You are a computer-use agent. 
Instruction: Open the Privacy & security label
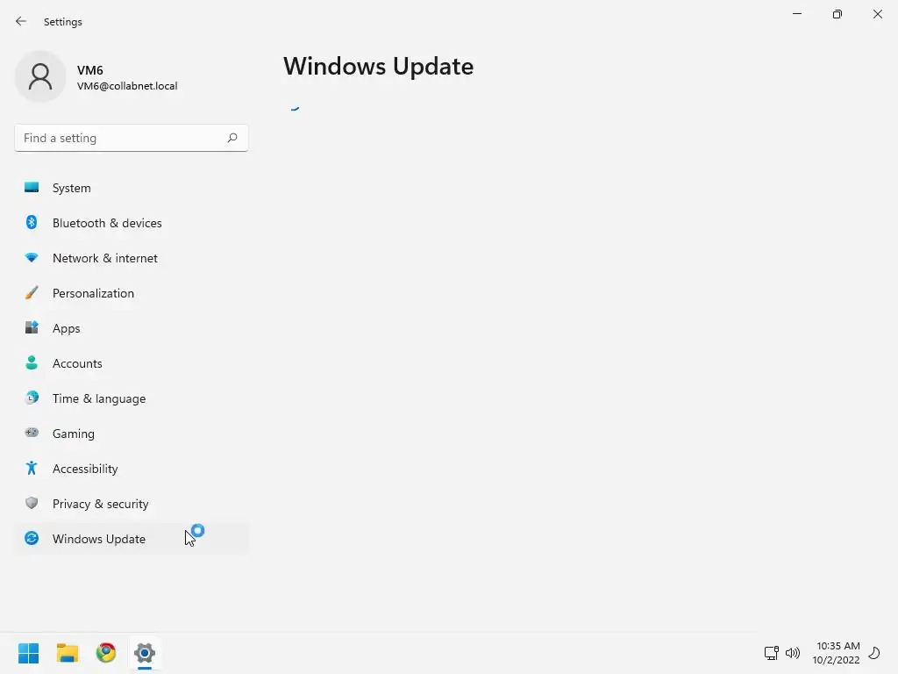[101, 504]
